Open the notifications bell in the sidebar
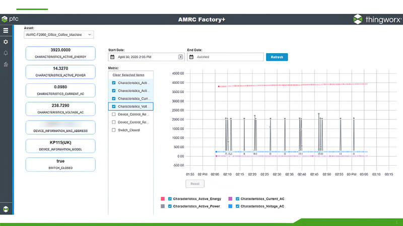 pyautogui.click(x=6, y=53)
